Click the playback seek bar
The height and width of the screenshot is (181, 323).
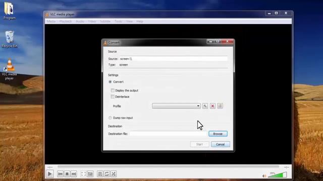tap(168, 167)
